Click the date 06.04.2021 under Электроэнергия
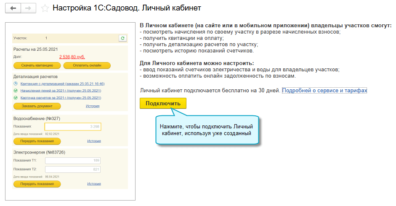This screenshot has width=396, height=206. click(x=52, y=177)
